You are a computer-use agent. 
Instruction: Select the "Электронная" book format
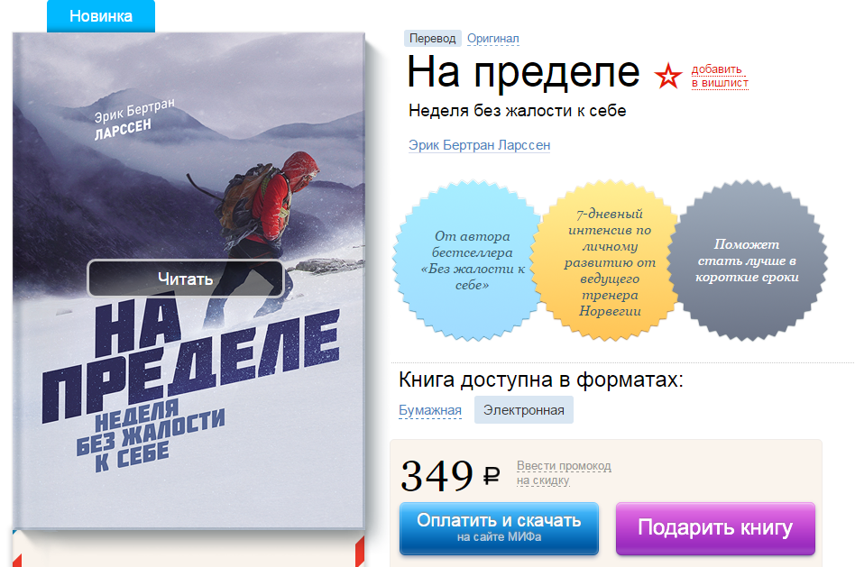tap(523, 410)
